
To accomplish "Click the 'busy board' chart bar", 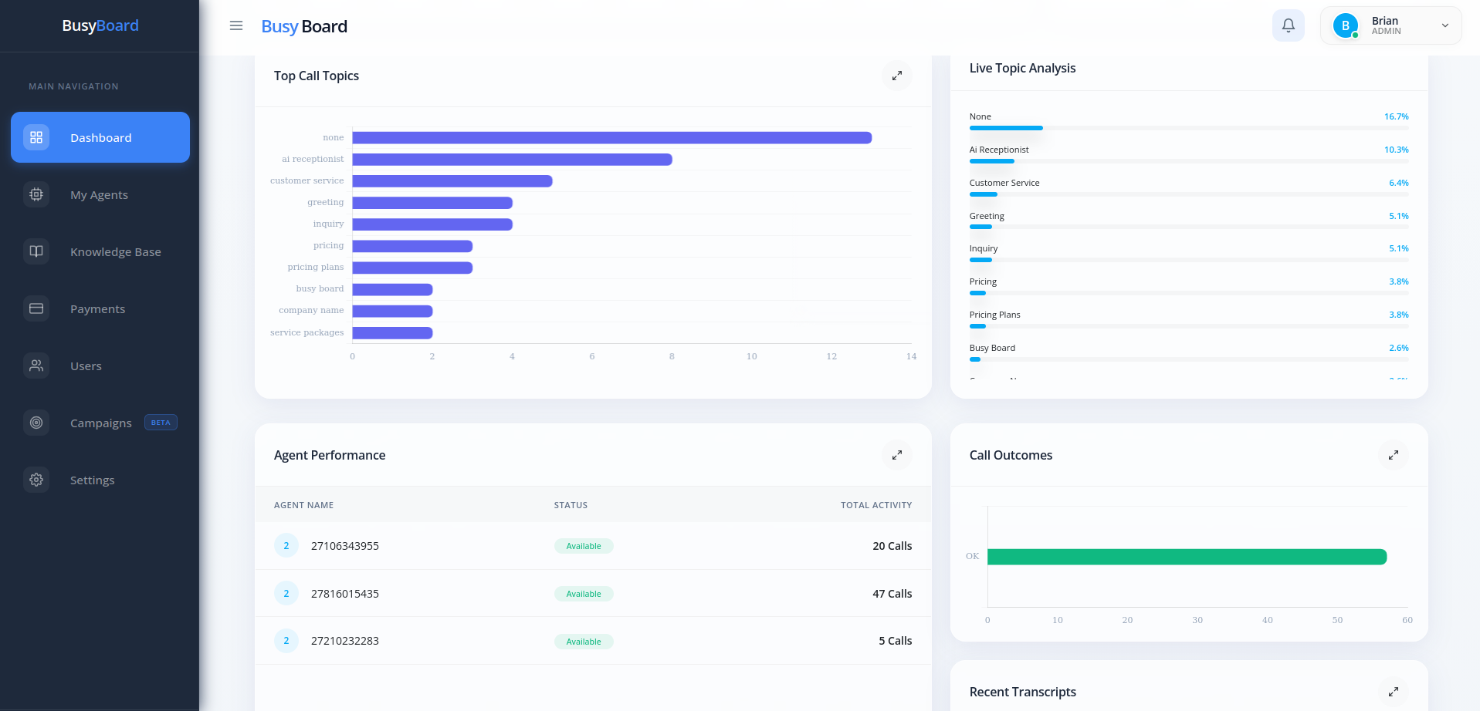I will 393,289.
